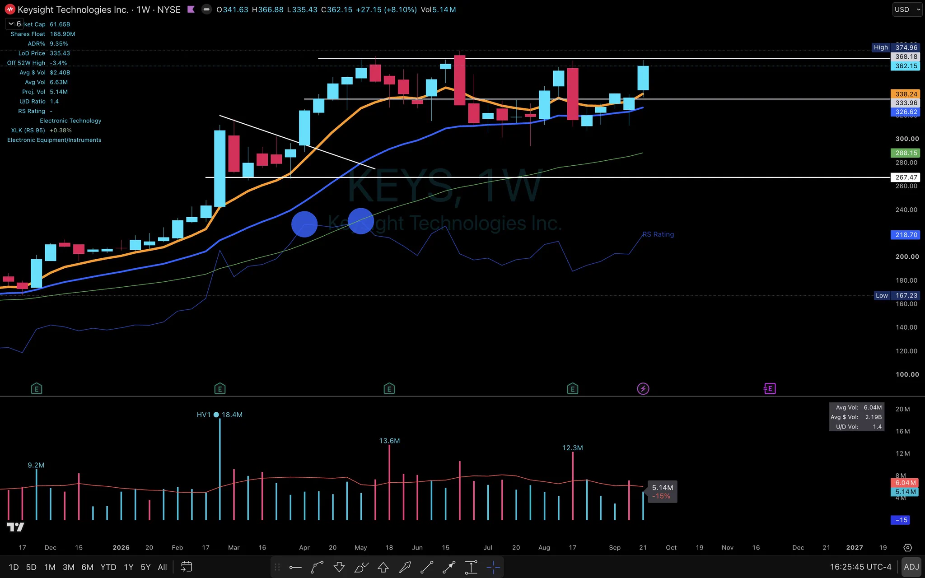Click the purple upcoming earnings marker
This screenshot has height=578, width=925.
770,389
